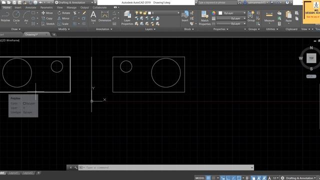Click the Erase tool icon
320x180 pixels.
[84, 13]
